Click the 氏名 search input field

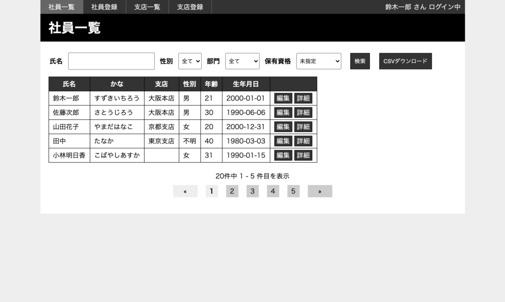[111, 61]
